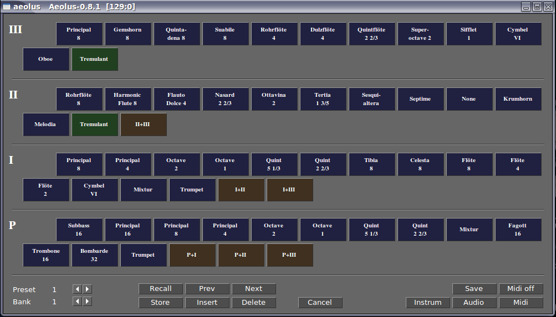The height and width of the screenshot is (317, 556).
Task: Enable the Celesta 8 stop
Action: [x=421, y=164]
